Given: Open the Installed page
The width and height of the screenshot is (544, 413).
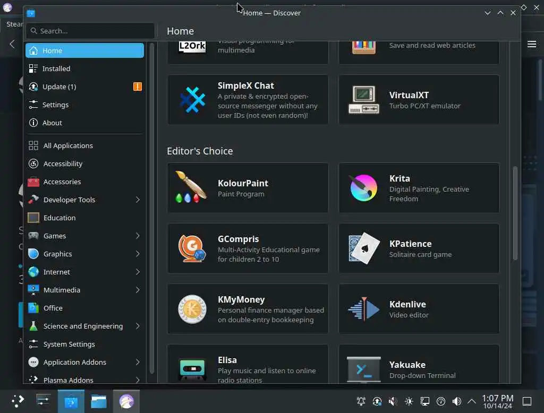Looking at the screenshot, I should click(84, 68).
